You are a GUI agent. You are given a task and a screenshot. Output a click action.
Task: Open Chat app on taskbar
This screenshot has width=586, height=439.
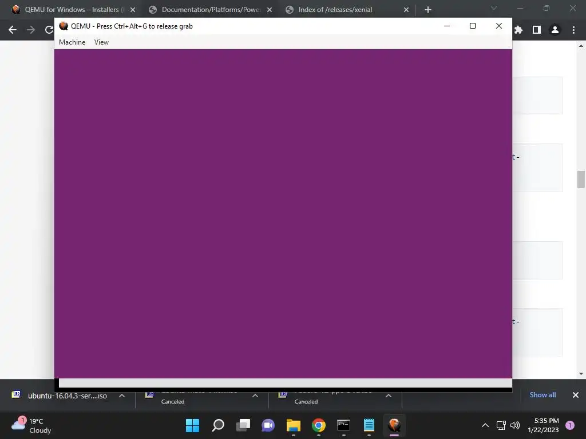(x=268, y=425)
